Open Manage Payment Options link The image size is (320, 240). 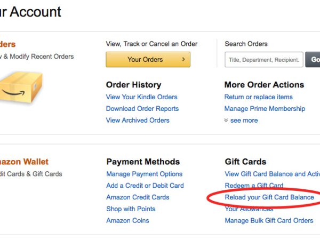(144, 174)
